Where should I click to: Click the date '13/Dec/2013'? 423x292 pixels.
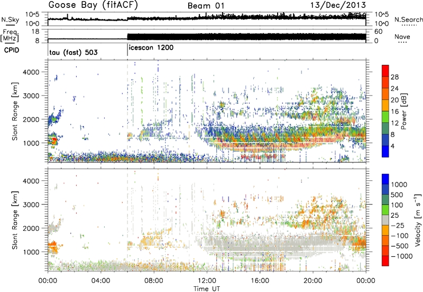tap(338, 5)
